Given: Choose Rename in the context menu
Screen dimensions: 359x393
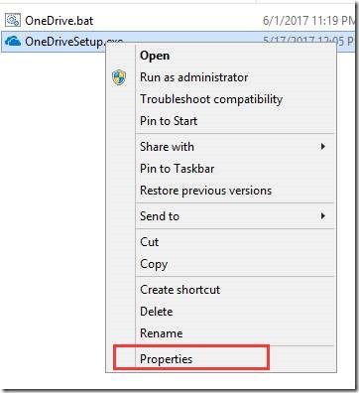Looking at the screenshot, I should pos(162,333).
